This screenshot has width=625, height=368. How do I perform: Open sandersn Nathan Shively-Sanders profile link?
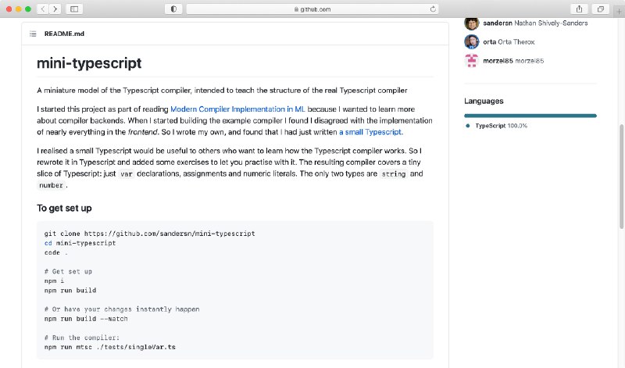coord(535,23)
